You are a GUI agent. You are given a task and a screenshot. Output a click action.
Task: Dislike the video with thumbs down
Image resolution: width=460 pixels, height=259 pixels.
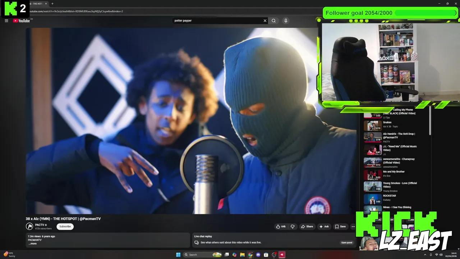click(x=293, y=227)
